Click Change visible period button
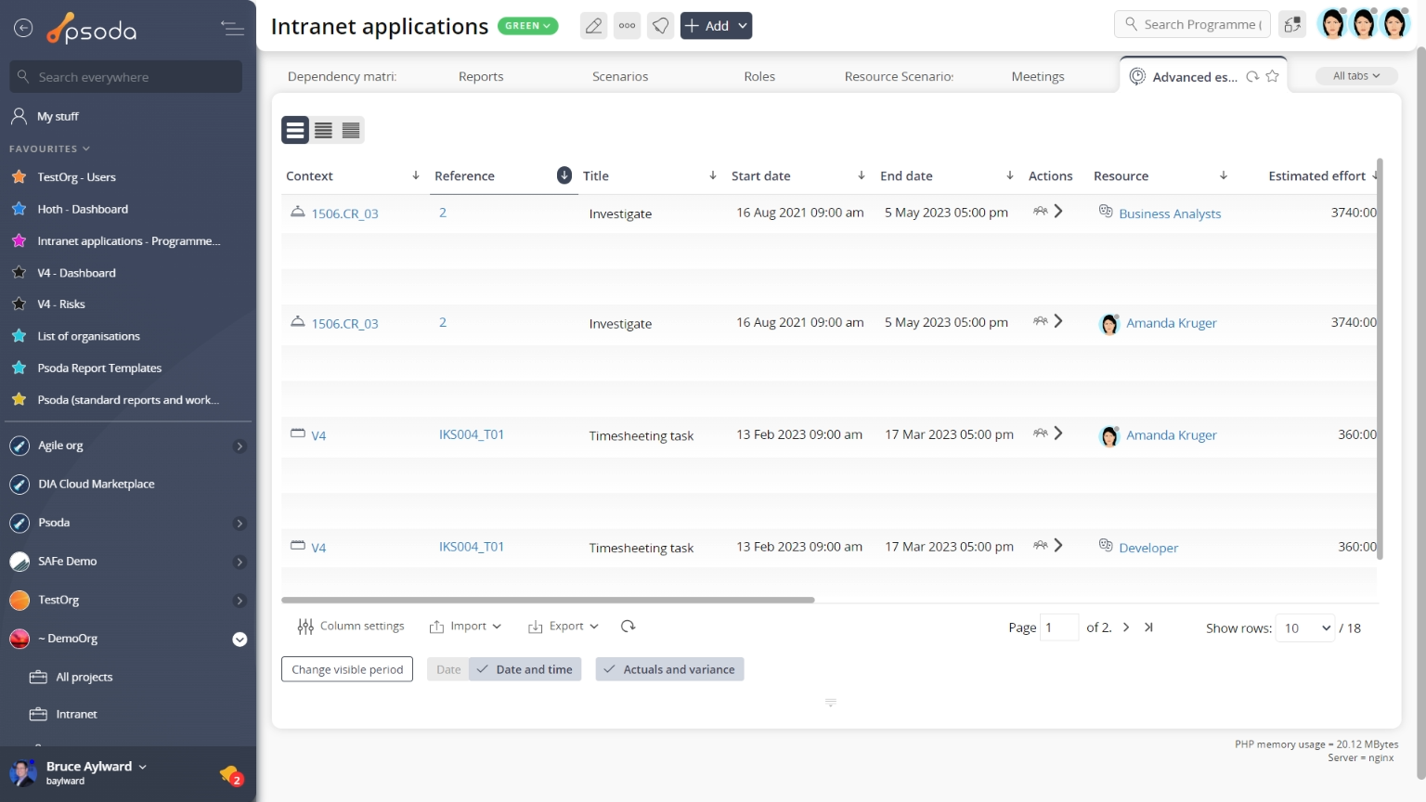 click(347, 669)
